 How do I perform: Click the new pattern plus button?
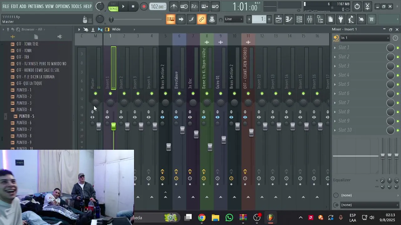point(269,19)
